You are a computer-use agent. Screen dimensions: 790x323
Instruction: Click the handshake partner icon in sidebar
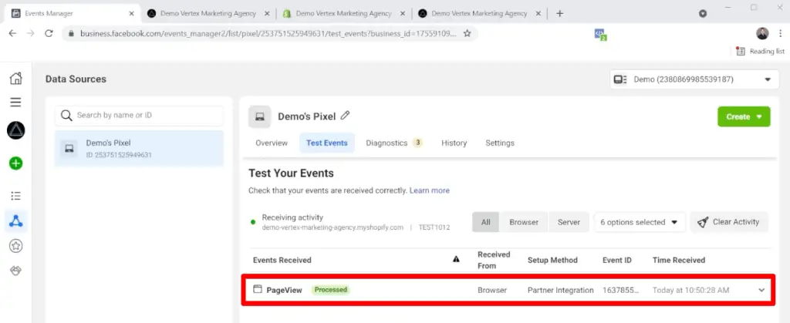tap(15, 271)
